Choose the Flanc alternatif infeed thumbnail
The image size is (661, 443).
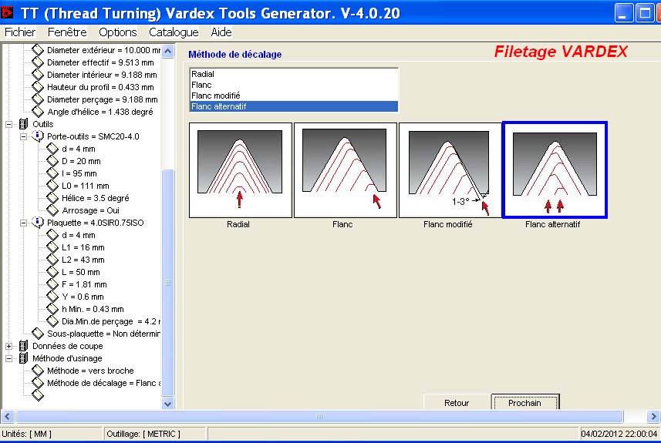tap(555, 170)
